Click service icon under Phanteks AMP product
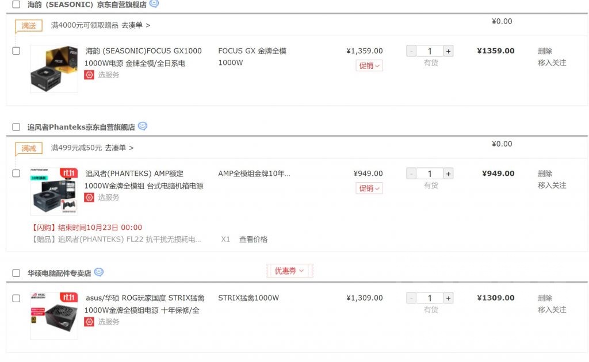The image size is (589, 362). 89,197
